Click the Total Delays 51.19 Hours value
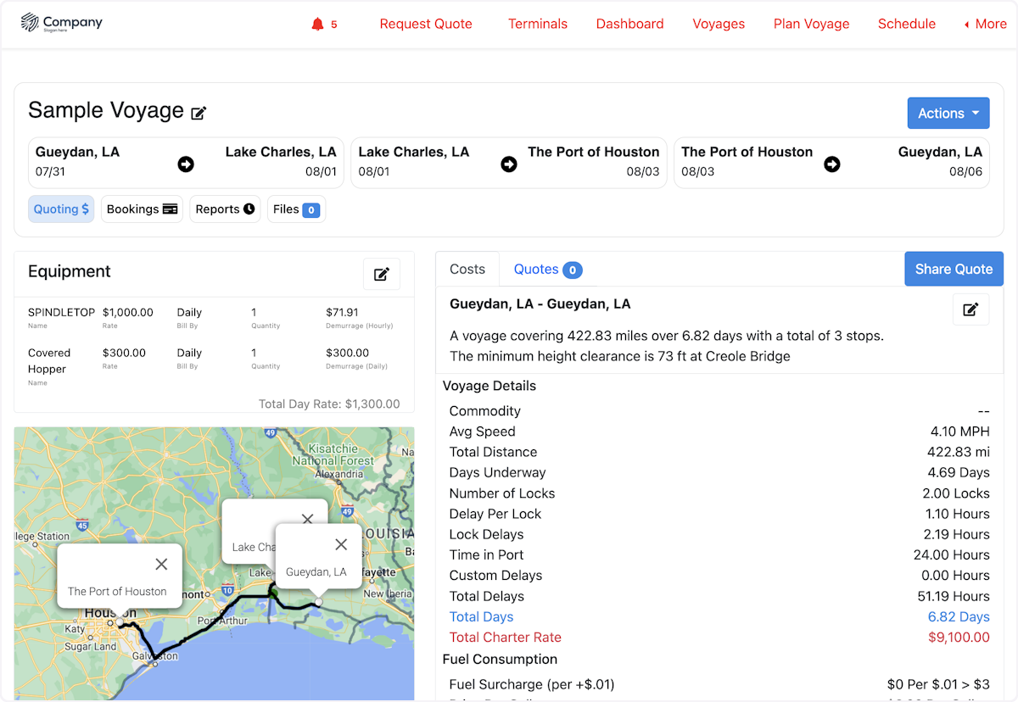This screenshot has width=1018, height=702. pyautogui.click(x=954, y=596)
